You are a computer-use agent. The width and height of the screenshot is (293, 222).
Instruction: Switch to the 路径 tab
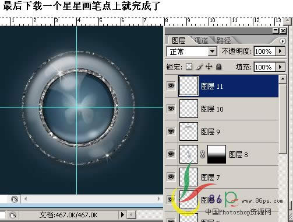coord(224,40)
